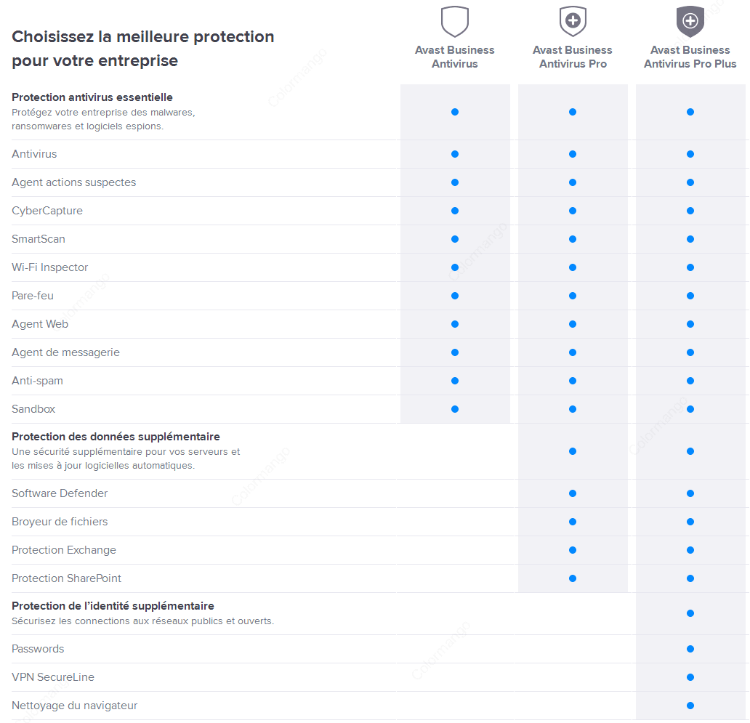Image resolution: width=750 pixels, height=723 pixels.
Task: Click the Agent de messagerie feature label
Action: (x=65, y=352)
